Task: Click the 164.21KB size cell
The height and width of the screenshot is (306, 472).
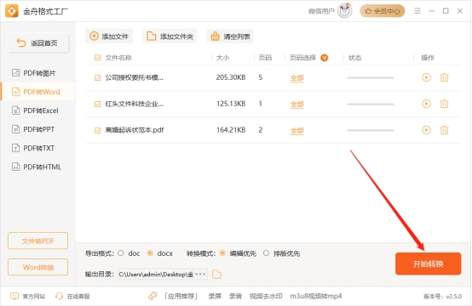Action: coord(231,130)
